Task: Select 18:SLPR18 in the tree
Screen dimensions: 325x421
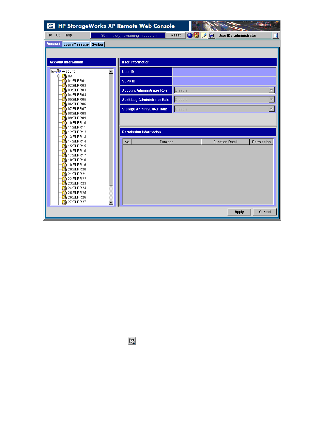Action: tap(77, 160)
